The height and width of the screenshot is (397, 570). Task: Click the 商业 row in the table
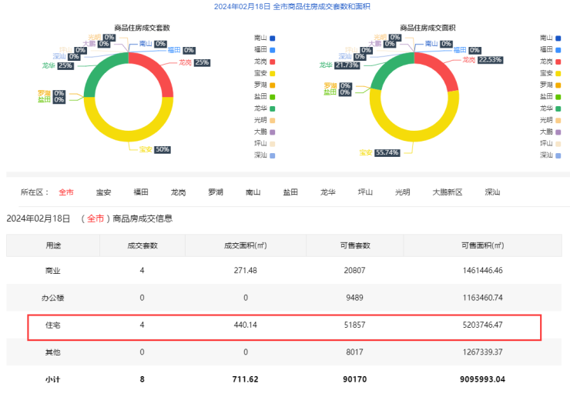[x=52, y=271]
